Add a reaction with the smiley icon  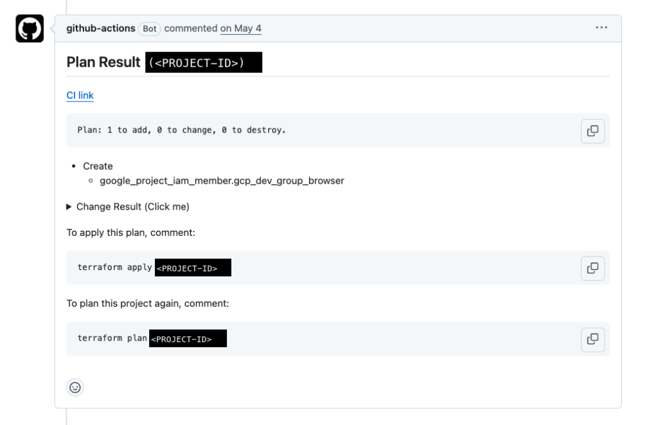click(75, 387)
